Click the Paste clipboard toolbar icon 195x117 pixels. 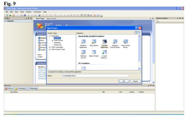point(35,15)
